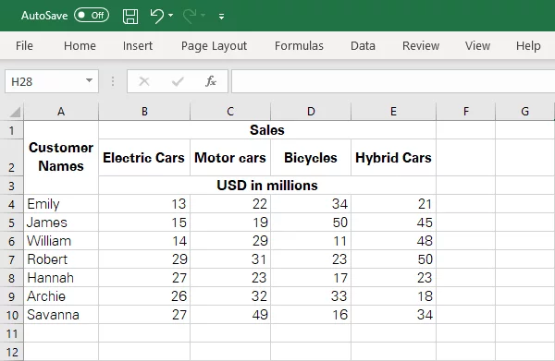Select column F header
Screen dimensions: 555x361
(x=466, y=112)
